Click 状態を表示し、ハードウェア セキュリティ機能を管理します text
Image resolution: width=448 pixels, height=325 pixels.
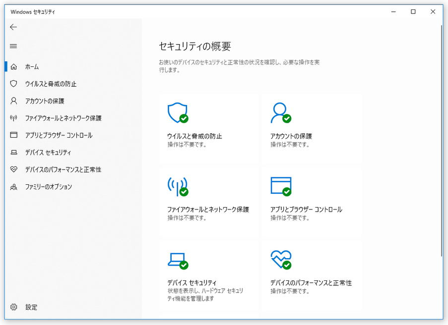tap(205, 294)
